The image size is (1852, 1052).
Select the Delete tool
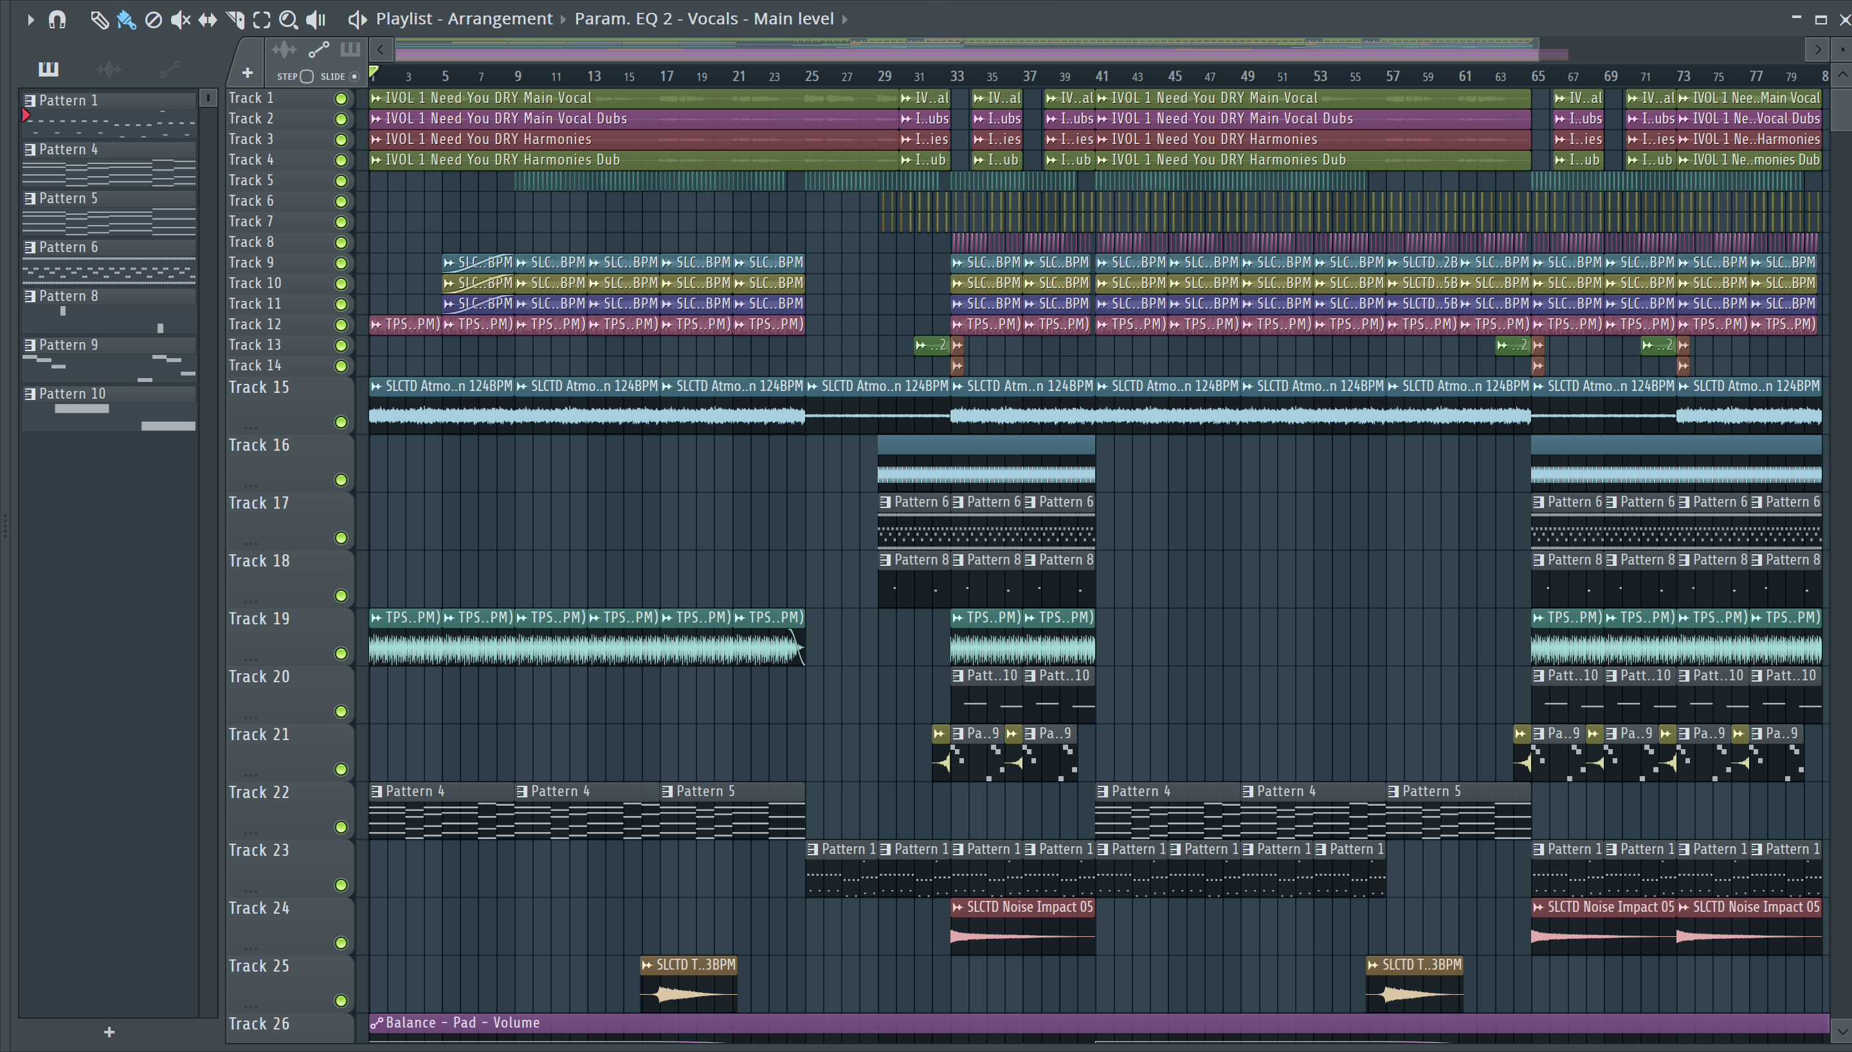(153, 19)
